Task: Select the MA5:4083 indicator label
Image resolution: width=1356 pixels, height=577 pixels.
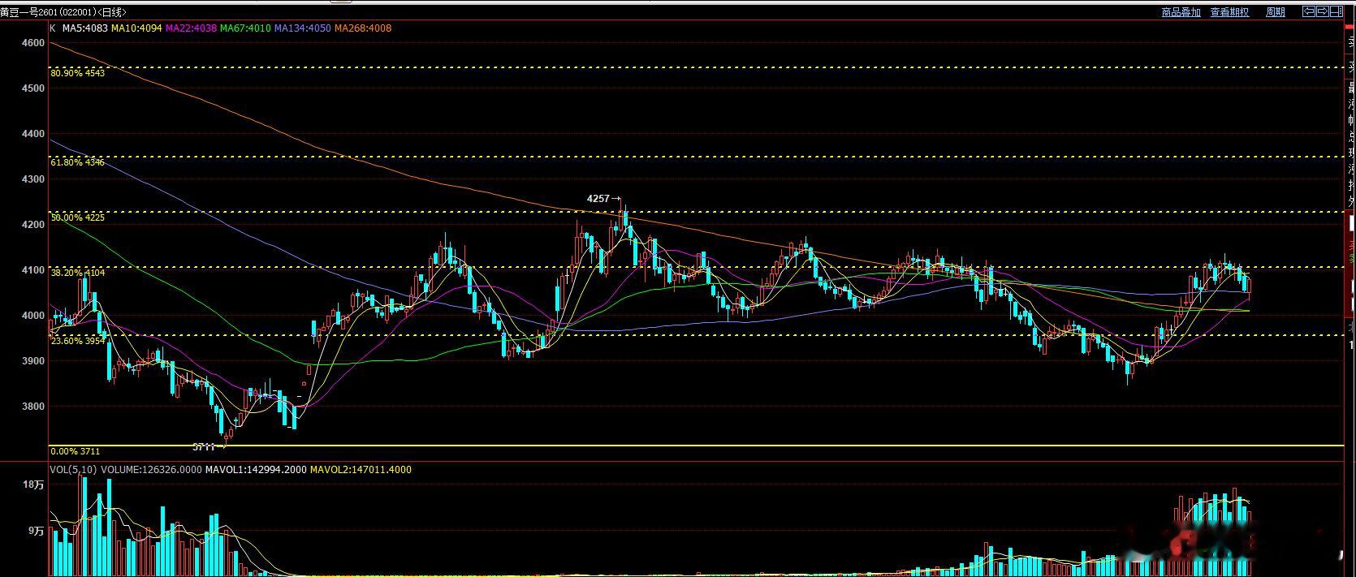Action: [85, 28]
